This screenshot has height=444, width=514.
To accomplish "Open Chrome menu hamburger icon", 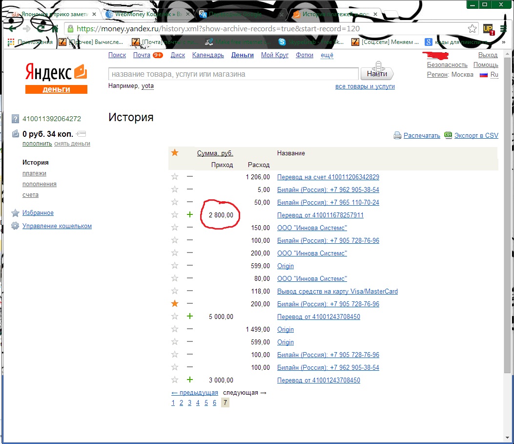I will (504, 28).
